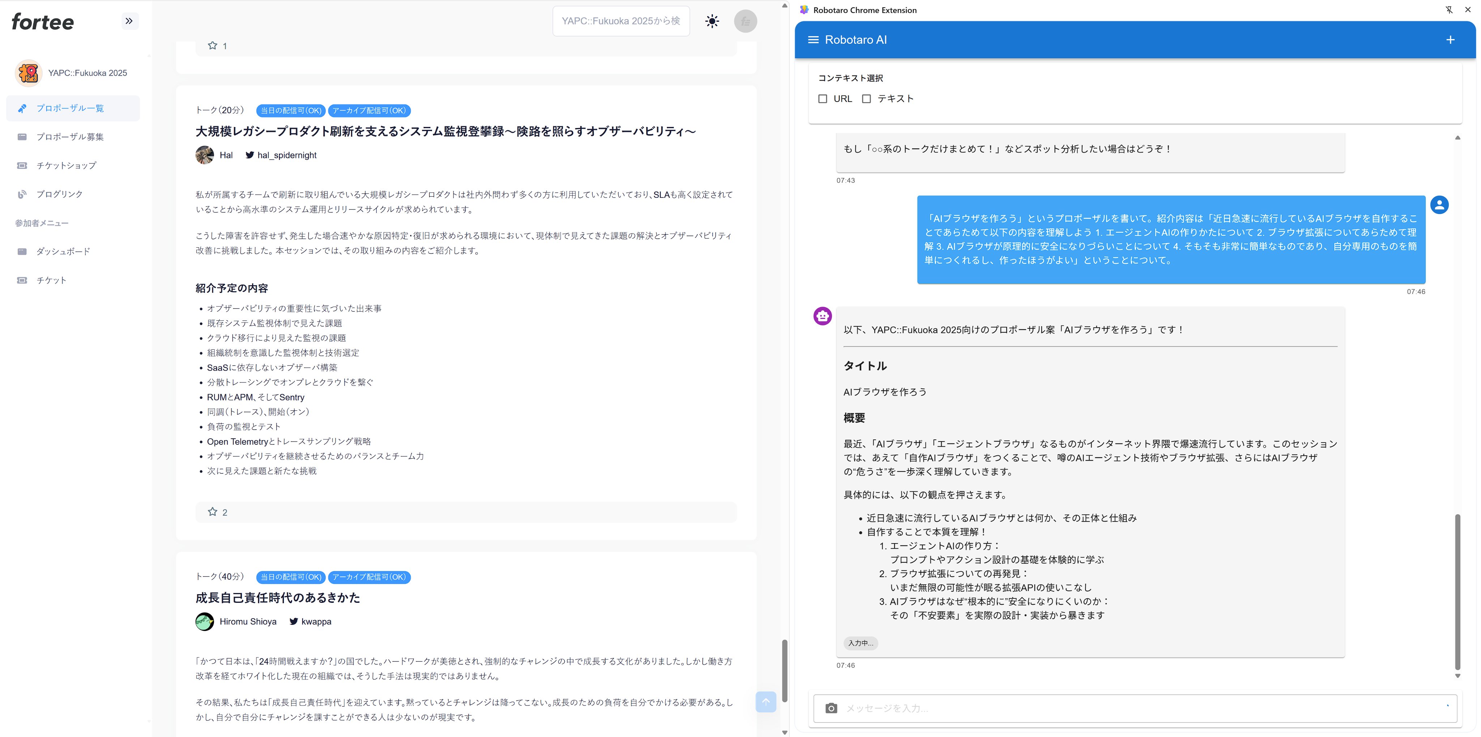This screenshot has height=737, width=1481.
Task: Enable the テキスト context checkbox
Action: [866, 99]
